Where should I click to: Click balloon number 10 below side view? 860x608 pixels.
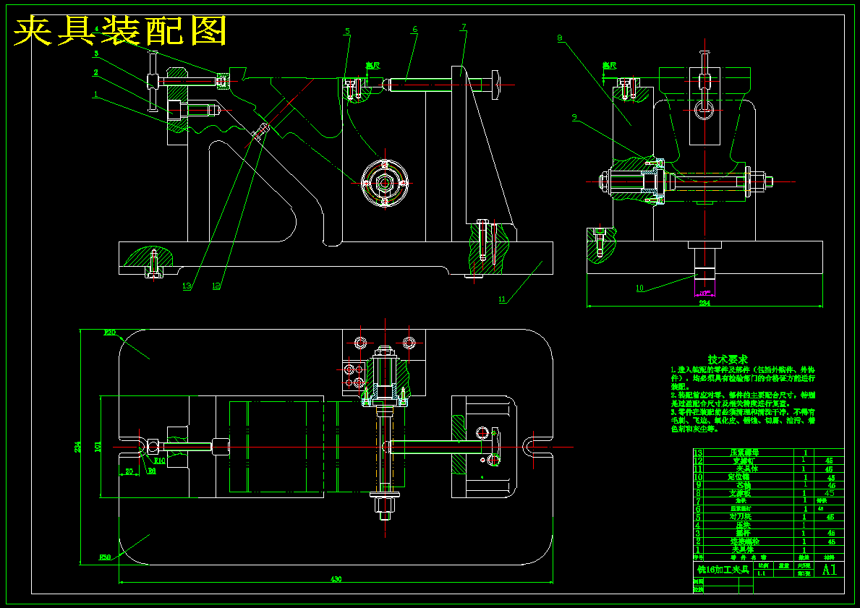click(x=639, y=288)
